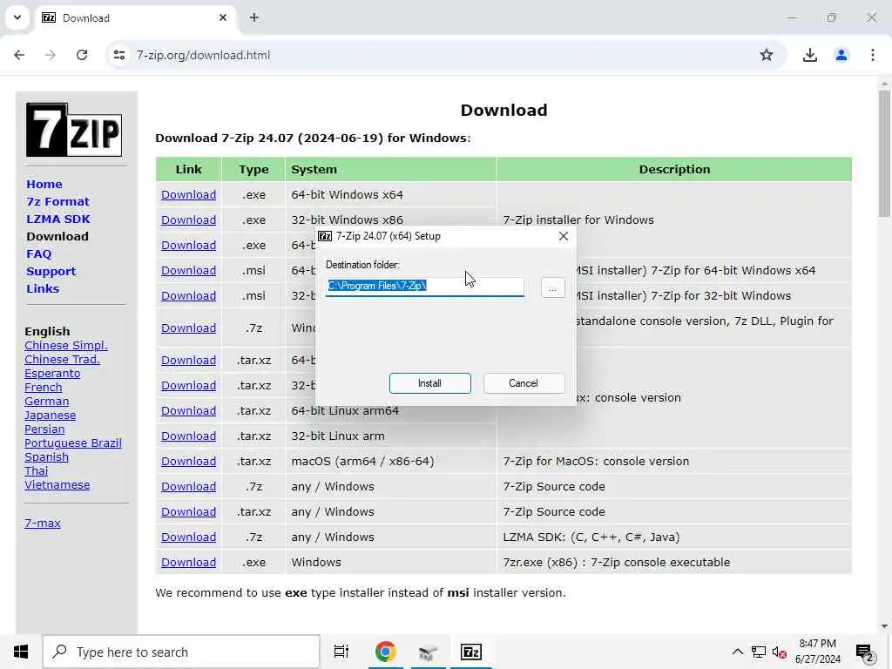Switch language to Thai
The height and width of the screenshot is (669, 892).
(36, 471)
